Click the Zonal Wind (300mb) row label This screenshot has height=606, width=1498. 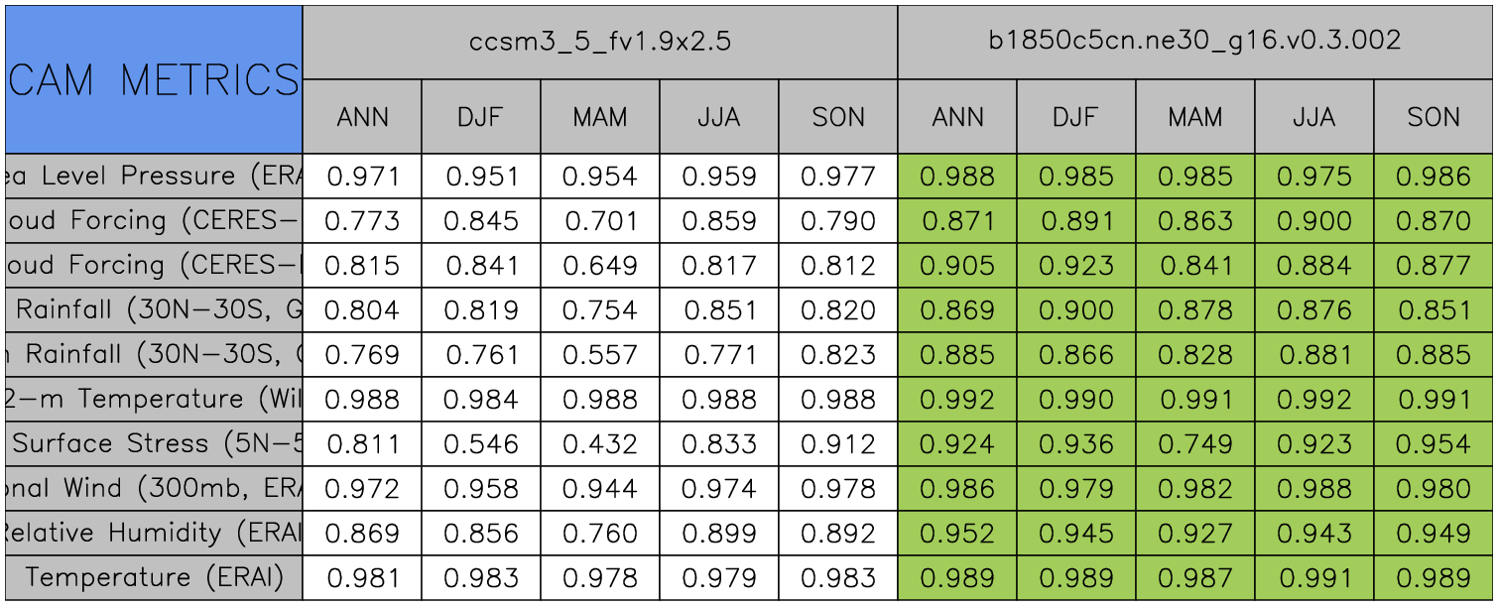[154, 488]
